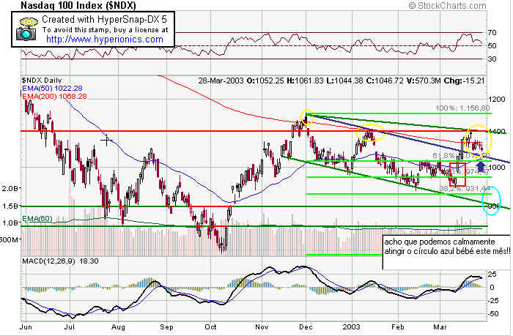The height and width of the screenshot is (336, 513).
Task: Click the volume axis label '1.0B'
Action: point(10,223)
